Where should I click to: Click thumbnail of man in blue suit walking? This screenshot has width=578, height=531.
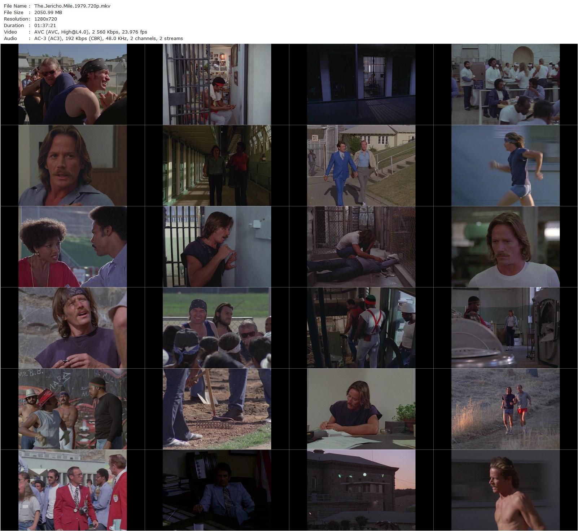pyautogui.click(x=361, y=166)
